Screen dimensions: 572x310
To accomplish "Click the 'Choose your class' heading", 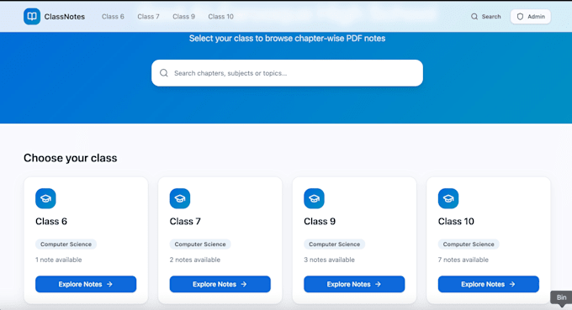I will (x=71, y=158).
